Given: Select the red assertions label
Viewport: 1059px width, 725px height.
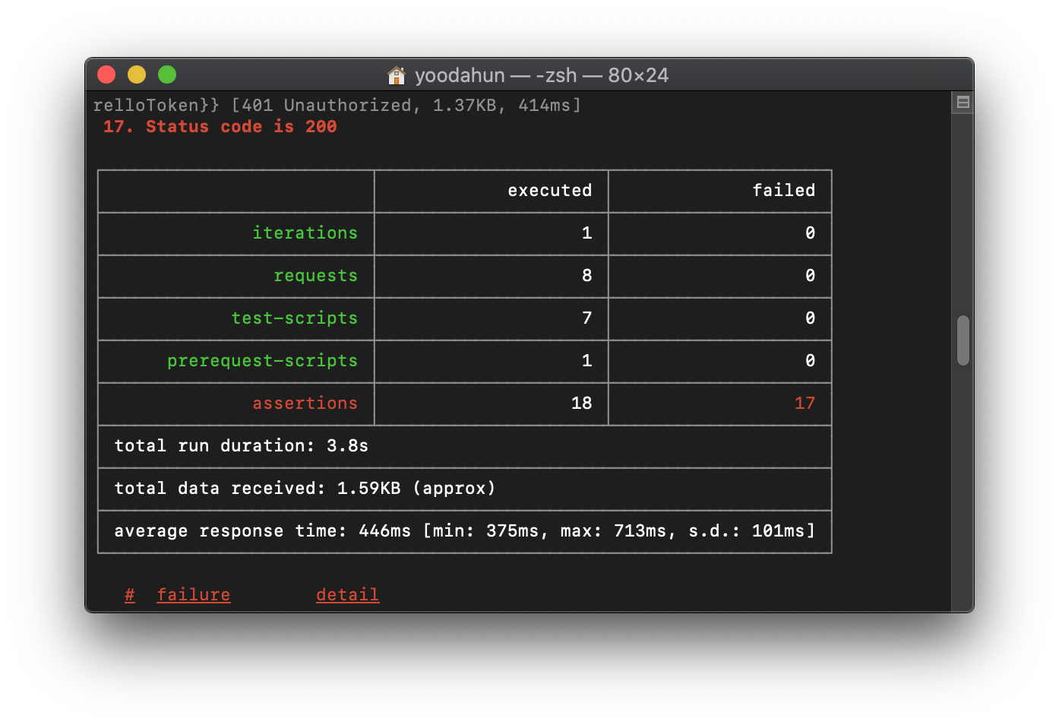Looking at the screenshot, I should point(305,404).
